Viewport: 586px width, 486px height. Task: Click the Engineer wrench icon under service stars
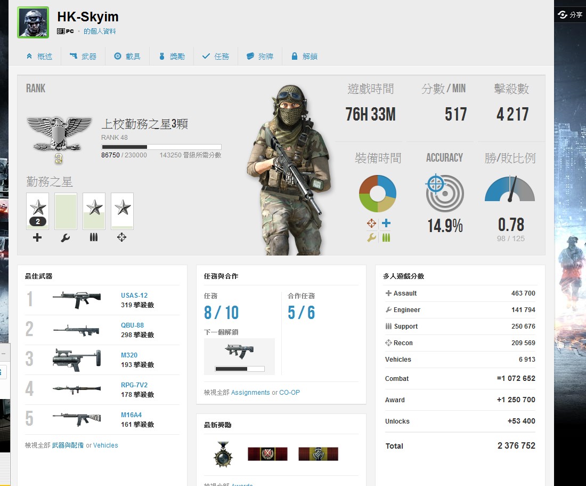pos(66,237)
